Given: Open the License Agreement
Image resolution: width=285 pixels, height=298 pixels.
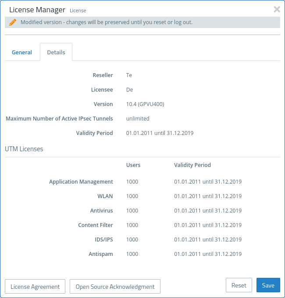Looking at the screenshot, I should (35, 287).
